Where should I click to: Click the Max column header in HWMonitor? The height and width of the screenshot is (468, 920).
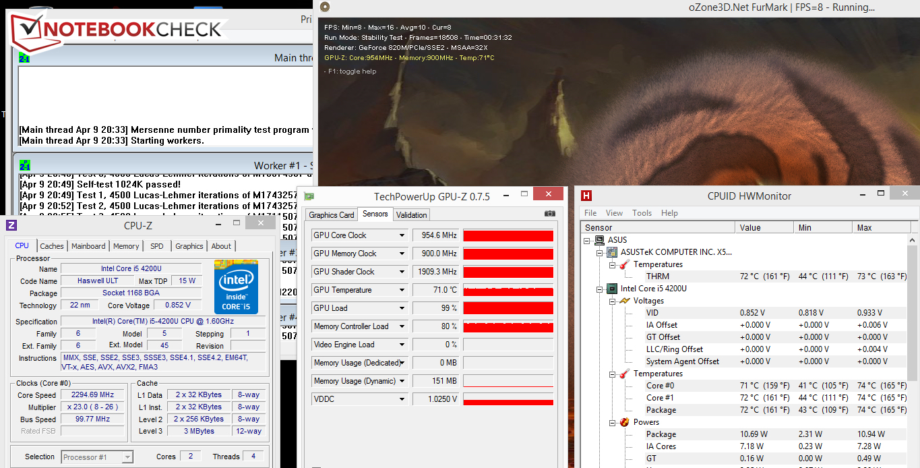coord(879,228)
